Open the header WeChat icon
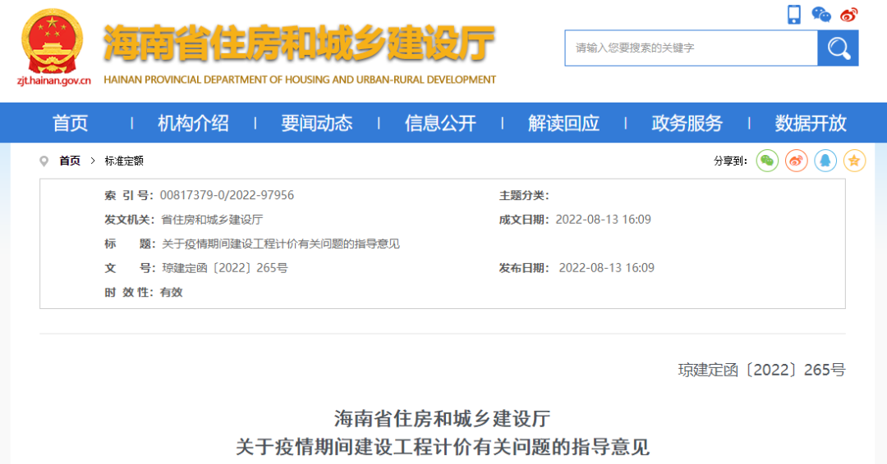The image size is (887, 464). [820, 14]
